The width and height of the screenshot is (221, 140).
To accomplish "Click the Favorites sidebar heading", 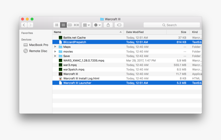I will pos(27,33).
